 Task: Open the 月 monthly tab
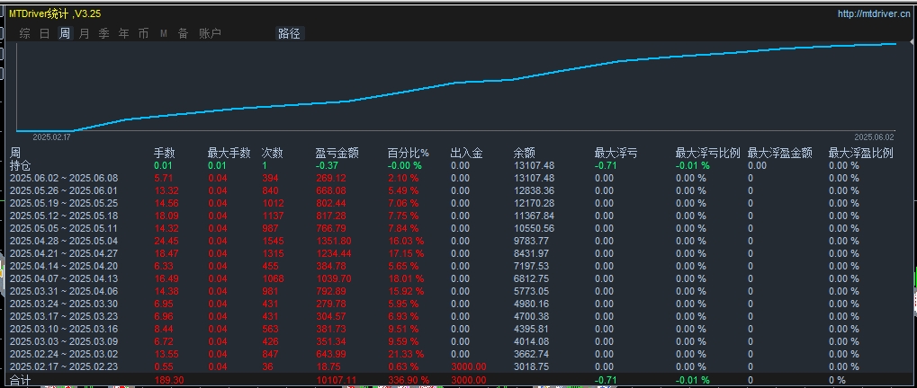(85, 33)
